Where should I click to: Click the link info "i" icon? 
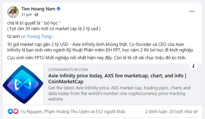click(193, 66)
